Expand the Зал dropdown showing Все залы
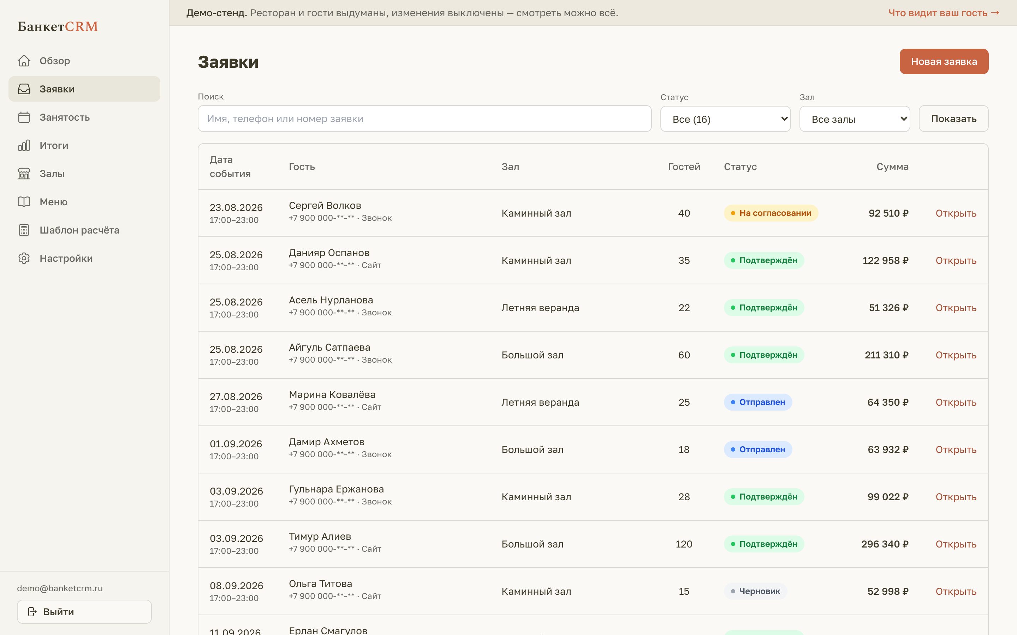1017x635 pixels. click(x=854, y=119)
